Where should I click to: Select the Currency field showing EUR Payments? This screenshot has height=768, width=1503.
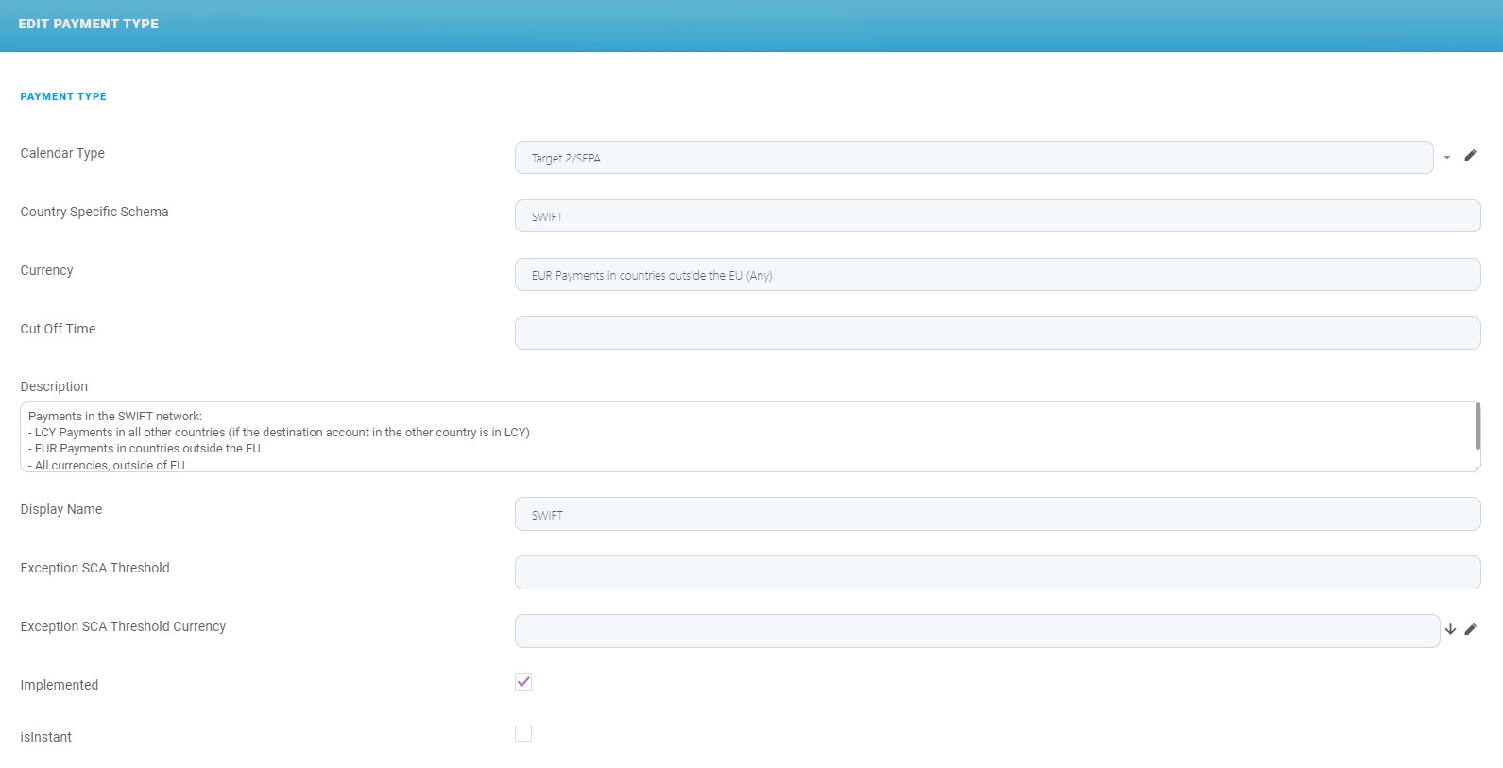tap(997, 275)
